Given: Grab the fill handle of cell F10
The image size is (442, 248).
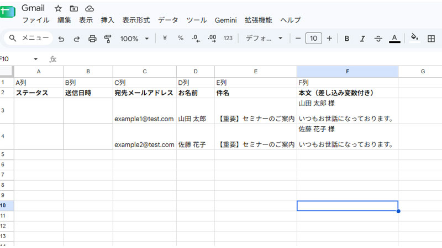Looking at the screenshot, I should pos(398,211).
